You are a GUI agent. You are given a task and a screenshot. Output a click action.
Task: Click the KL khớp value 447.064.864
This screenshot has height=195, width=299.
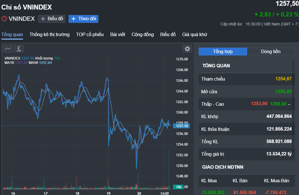click(x=279, y=116)
